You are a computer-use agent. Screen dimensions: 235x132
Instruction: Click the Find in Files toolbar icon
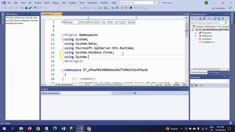coord(100,8)
